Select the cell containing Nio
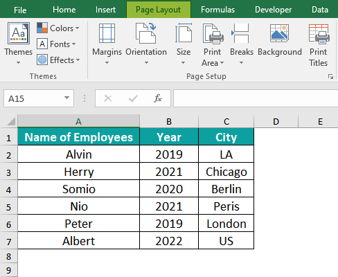 [x=79, y=206]
